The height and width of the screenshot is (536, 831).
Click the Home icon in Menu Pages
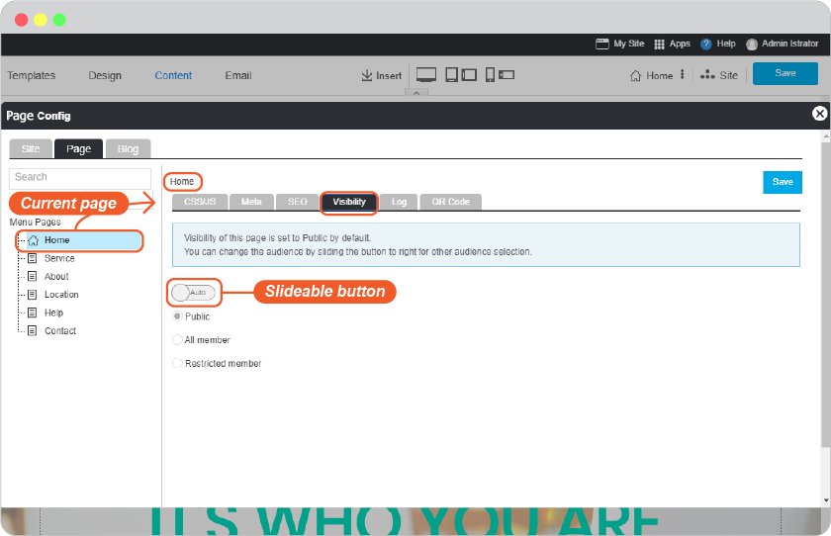click(34, 240)
